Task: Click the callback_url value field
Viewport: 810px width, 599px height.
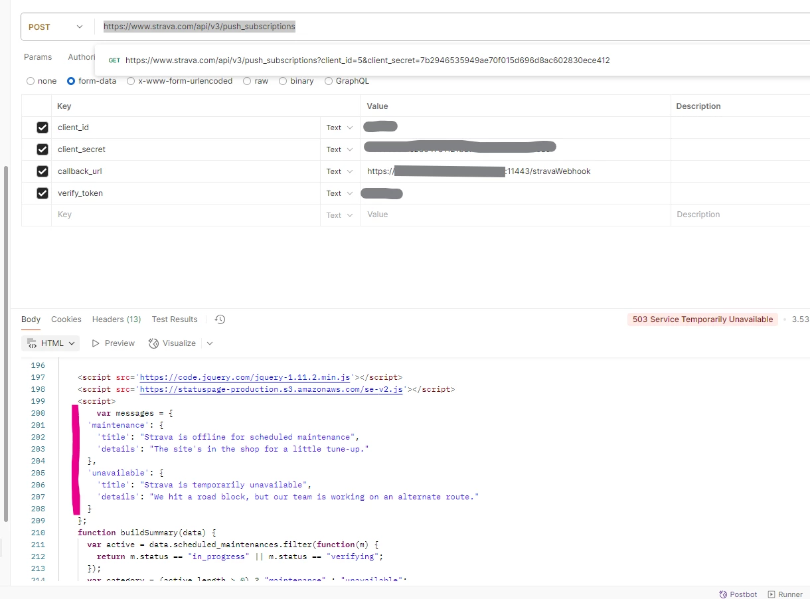Action: [x=515, y=171]
